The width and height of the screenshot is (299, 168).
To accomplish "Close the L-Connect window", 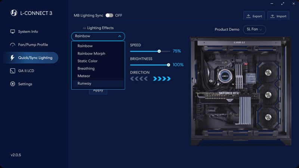I will [x=293, y=4].
